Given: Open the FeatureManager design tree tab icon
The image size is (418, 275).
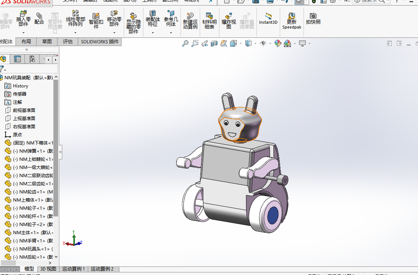Looking at the screenshot, I should point(3,59).
